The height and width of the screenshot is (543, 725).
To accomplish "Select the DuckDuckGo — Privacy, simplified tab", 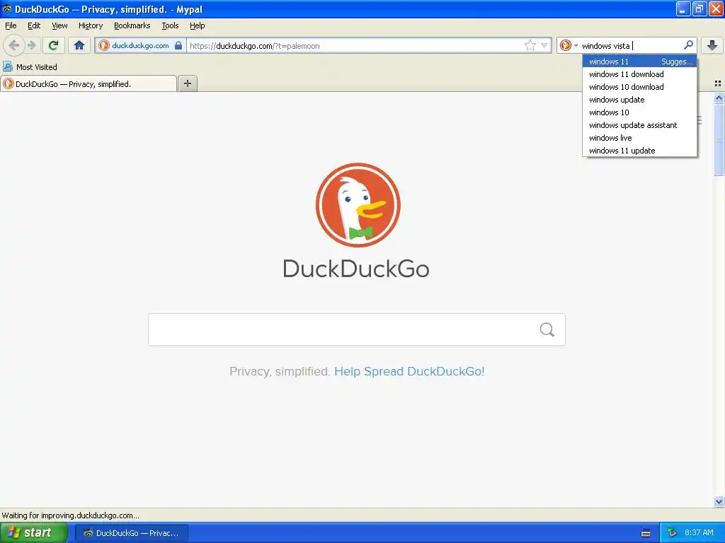I will (89, 83).
